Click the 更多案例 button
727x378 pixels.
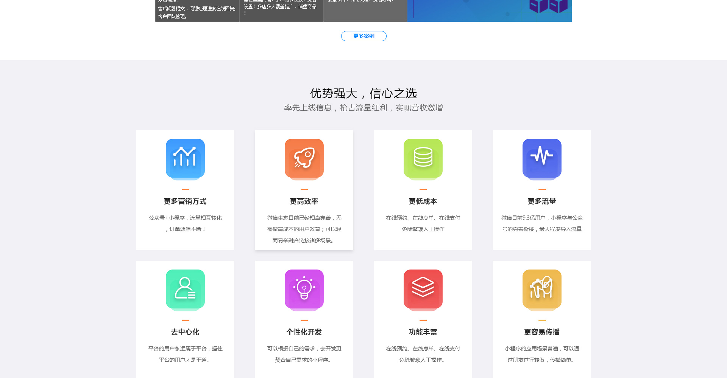pyautogui.click(x=363, y=36)
